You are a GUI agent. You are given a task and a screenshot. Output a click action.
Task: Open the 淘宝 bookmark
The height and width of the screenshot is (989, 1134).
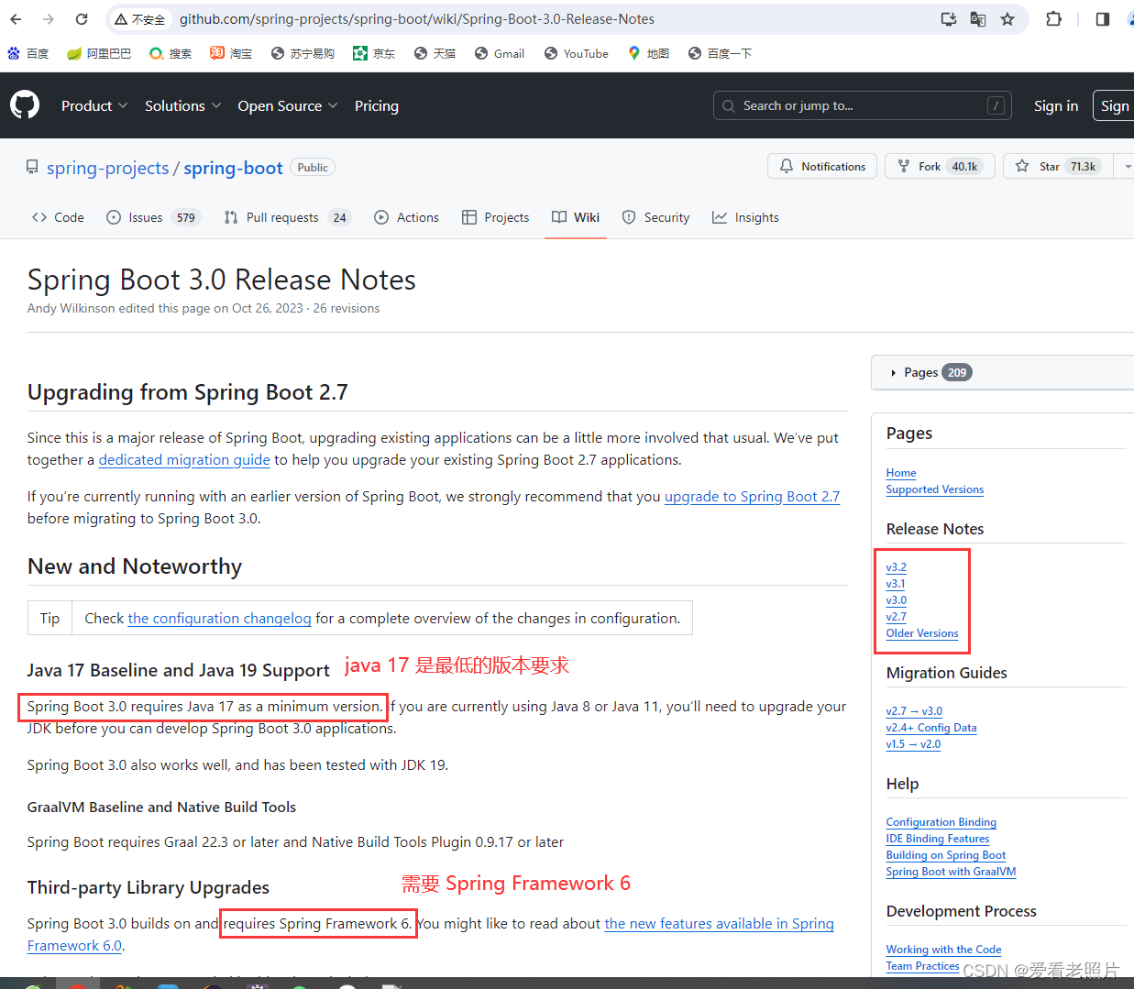[231, 53]
